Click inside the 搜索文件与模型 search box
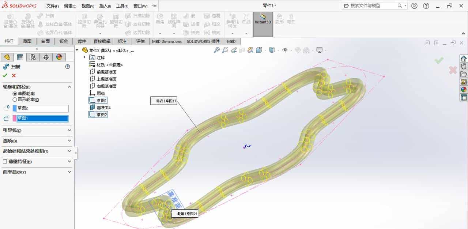 tap(373, 6)
